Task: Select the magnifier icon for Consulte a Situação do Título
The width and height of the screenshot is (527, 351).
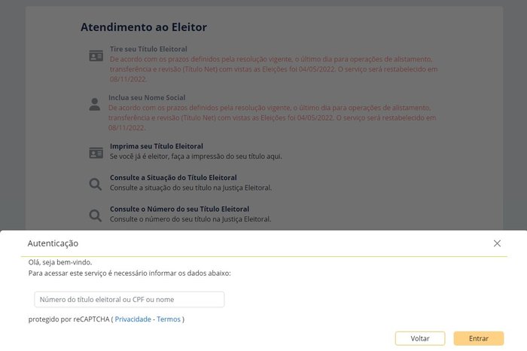Action: pyautogui.click(x=96, y=184)
